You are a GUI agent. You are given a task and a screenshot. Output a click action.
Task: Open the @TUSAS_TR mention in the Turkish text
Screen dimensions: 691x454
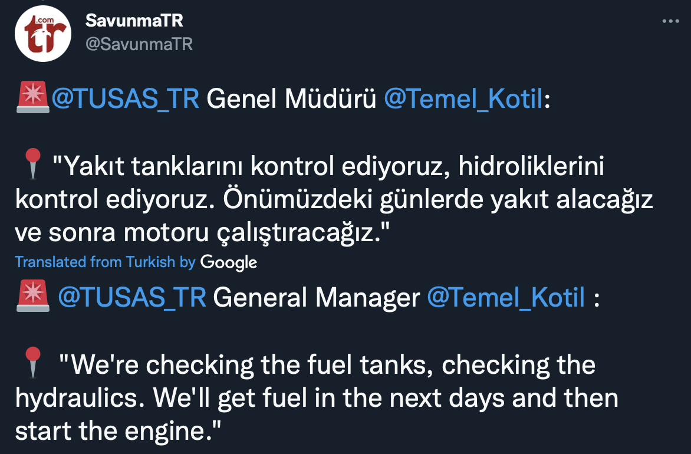pyautogui.click(x=126, y=100)
